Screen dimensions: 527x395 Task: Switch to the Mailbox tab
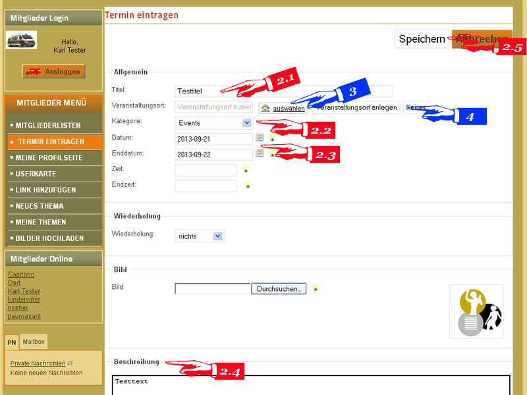tap(34, 342)
